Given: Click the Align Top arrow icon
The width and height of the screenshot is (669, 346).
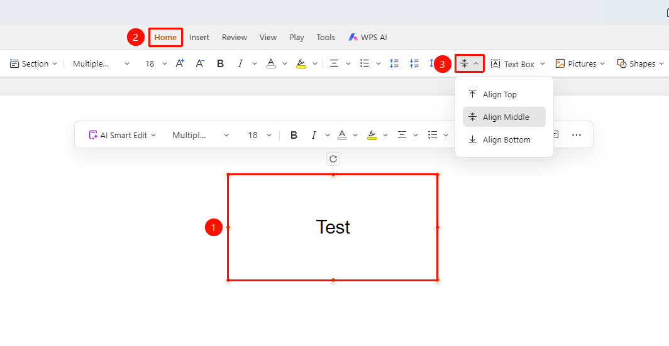Looking at the screenshot, I should coord(472,94).
